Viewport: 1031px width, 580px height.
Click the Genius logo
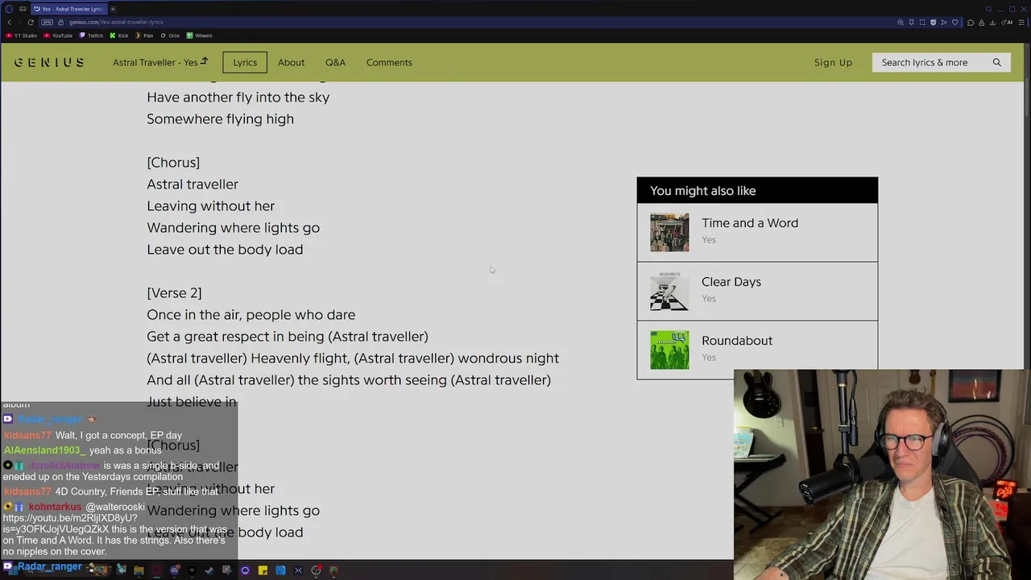point(49,62)
